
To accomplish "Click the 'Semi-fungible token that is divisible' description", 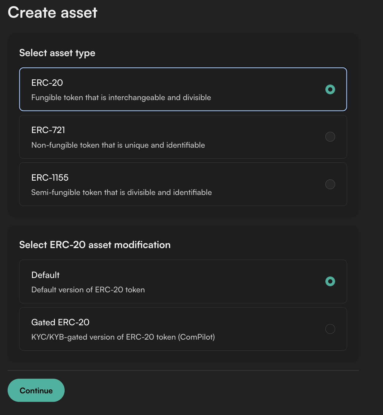I will (x=121, y=193).
